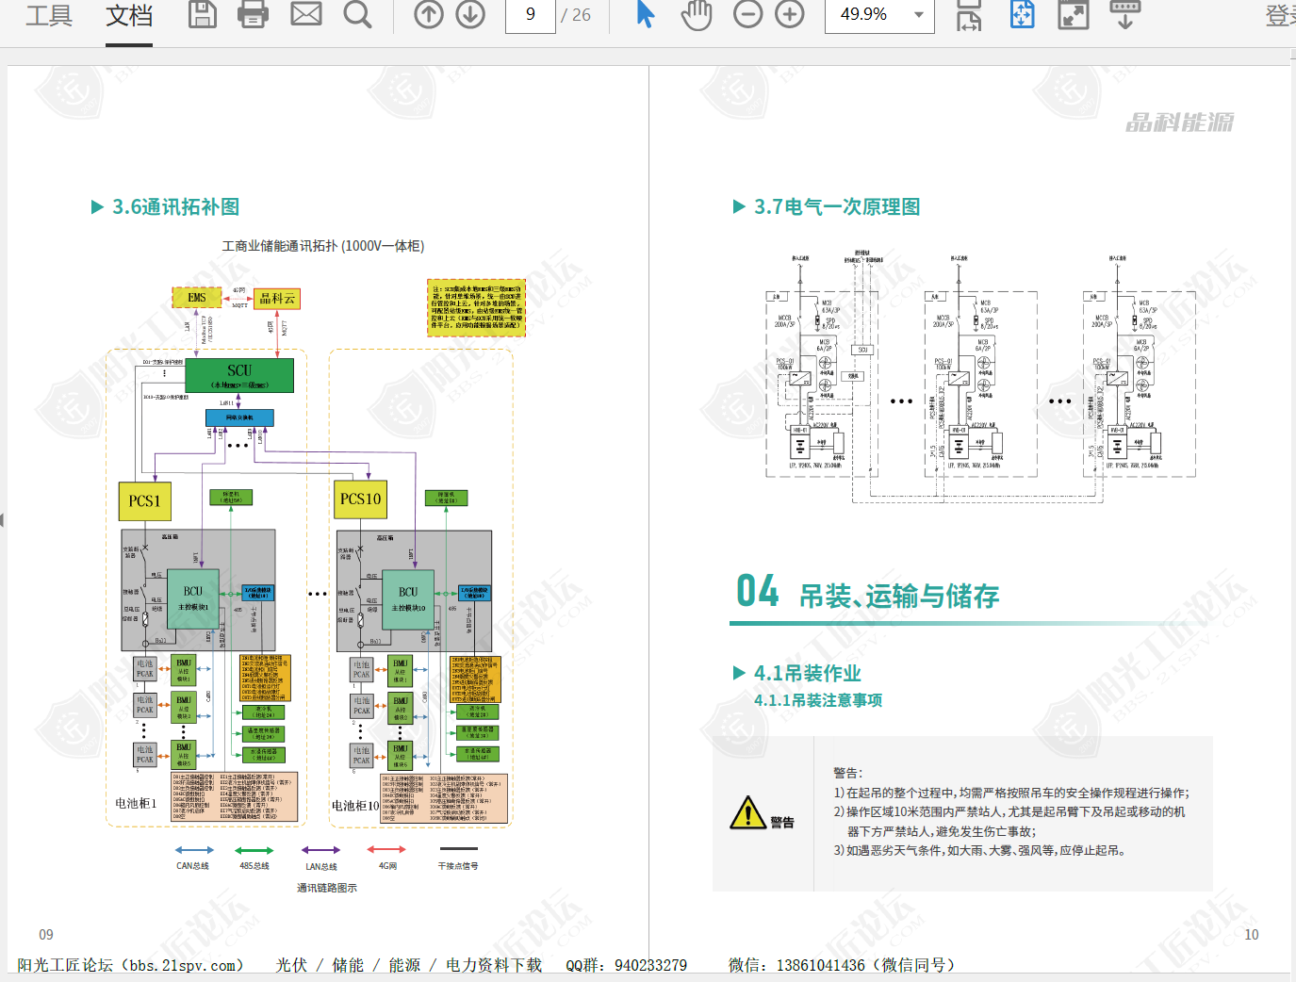The height and width of the screenshot is (982, 1296).
Task: Click the PCS10 yellow block in diagram
Action: 360,499
